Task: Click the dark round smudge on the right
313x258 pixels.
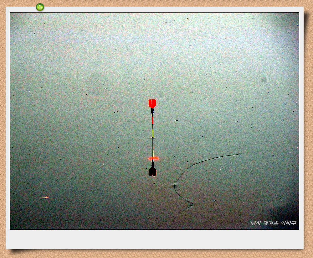Action: 264,80
